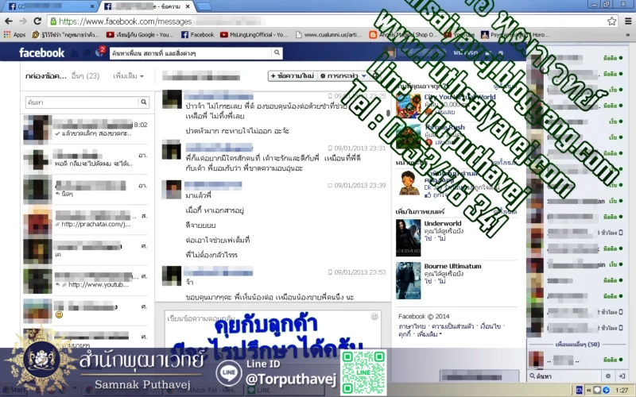Click the 09/01/2013 23:39 message timestamp
The width and height of the screenshot is (636, 397).
[x=359, y=186]
